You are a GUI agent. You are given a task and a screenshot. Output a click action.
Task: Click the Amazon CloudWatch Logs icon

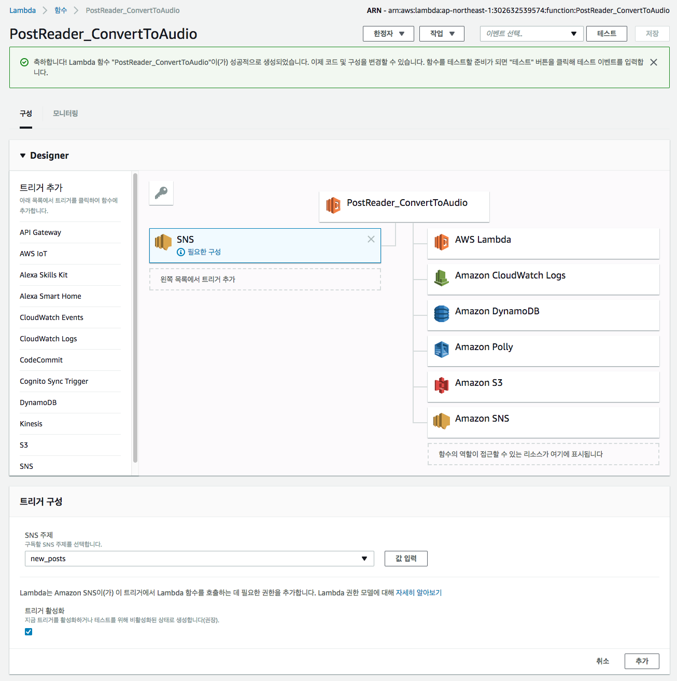[x=442, y=277]
